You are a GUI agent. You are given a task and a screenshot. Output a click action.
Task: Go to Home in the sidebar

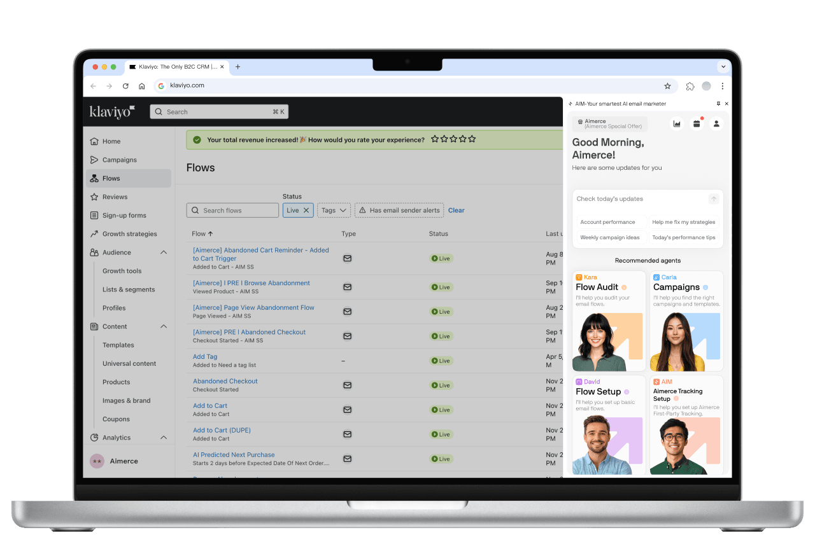tap(129, 141)
